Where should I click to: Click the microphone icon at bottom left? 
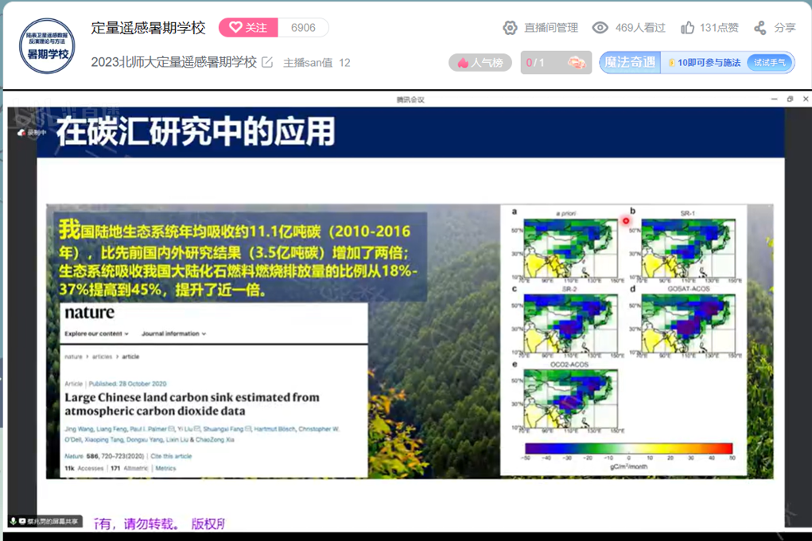(14, 522)
